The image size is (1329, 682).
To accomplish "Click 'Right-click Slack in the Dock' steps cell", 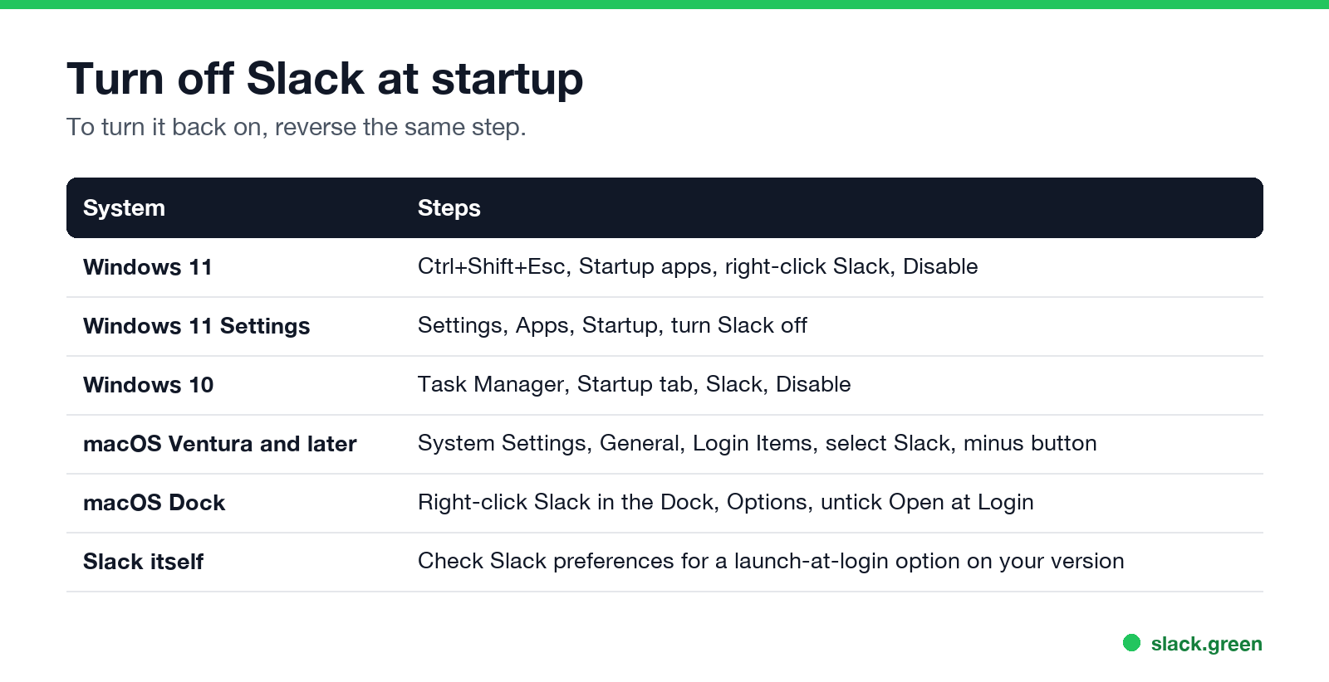I will (x=725, y=502).
